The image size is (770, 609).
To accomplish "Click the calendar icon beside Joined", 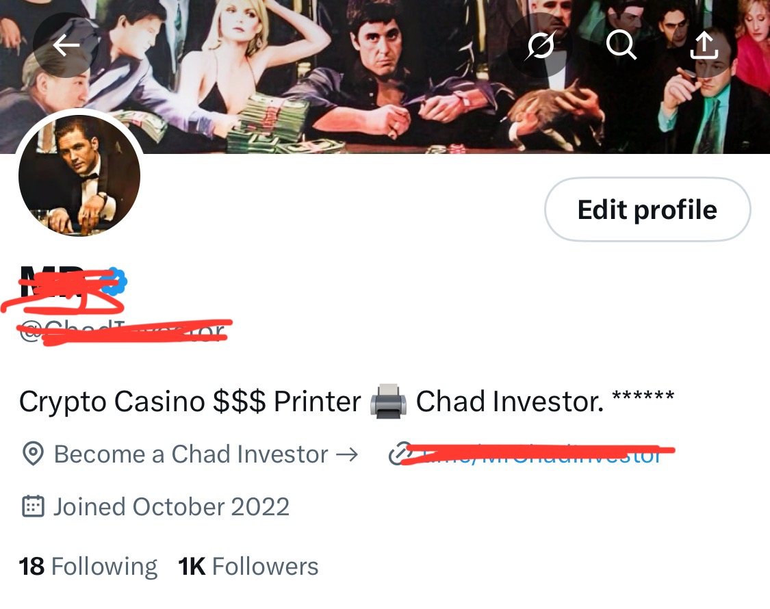I will pyautogui.click(x=34, y=506).
